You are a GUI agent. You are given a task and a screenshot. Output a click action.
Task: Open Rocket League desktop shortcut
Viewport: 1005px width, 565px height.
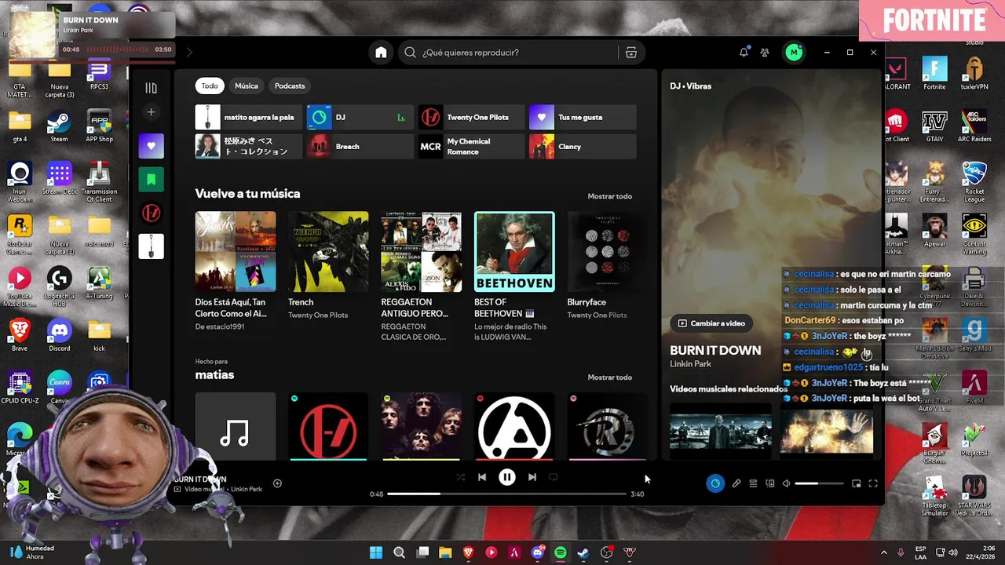click(x=974, y=182)
